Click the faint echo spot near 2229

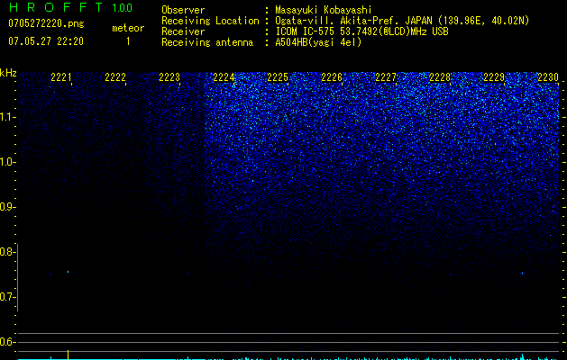tap(523, 273)
